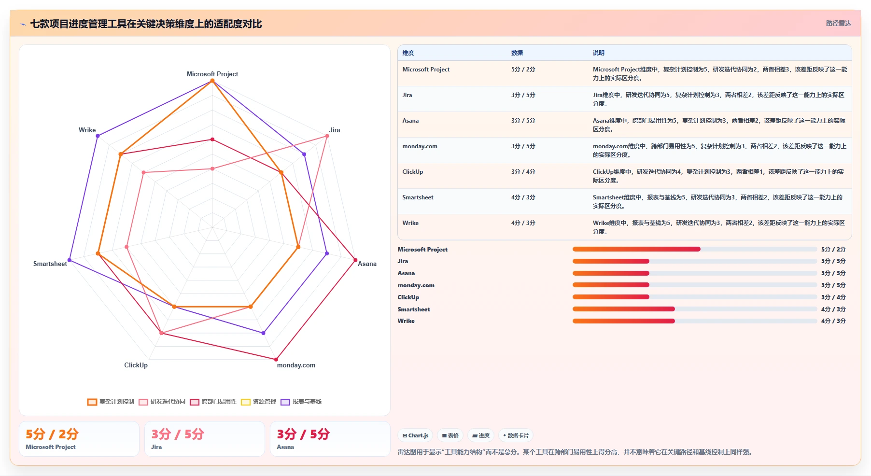
Task: Click the Jira radar axis label
Action: pos(335,130)
